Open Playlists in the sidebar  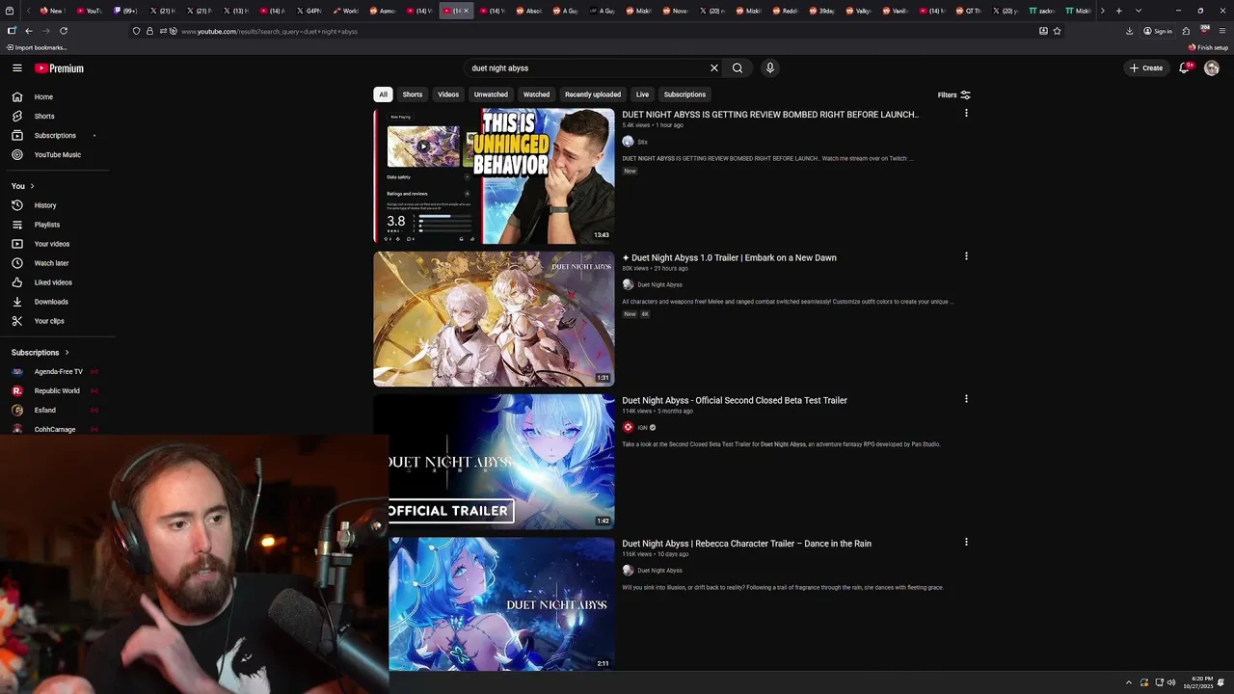coord(47,225)
